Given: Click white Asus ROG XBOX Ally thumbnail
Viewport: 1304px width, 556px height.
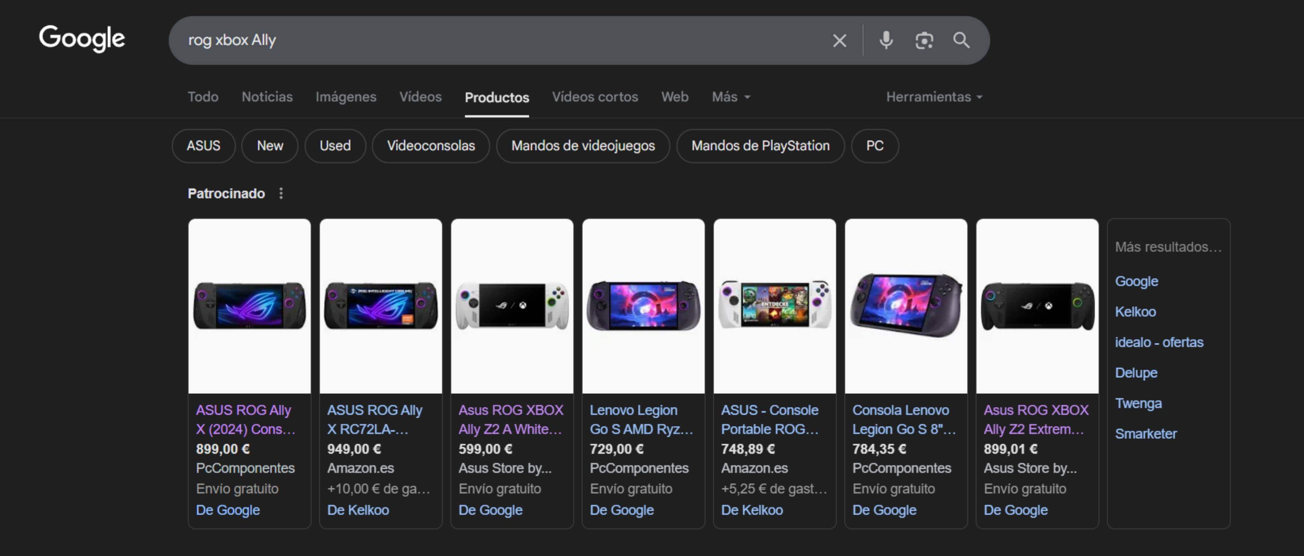Looking at the screenshot, I should [512, 306].
